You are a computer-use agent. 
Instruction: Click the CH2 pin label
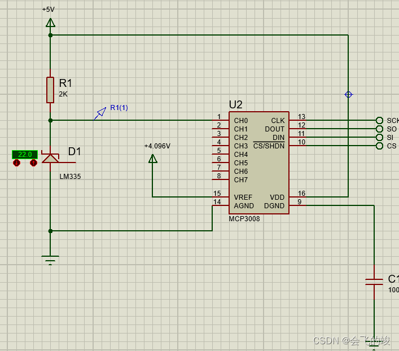(241, 138)
